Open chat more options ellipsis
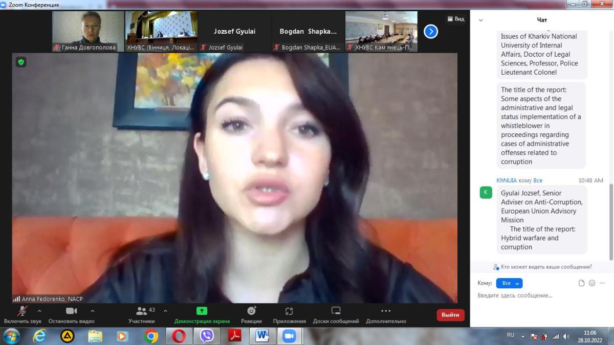 [x=602, y=283]
